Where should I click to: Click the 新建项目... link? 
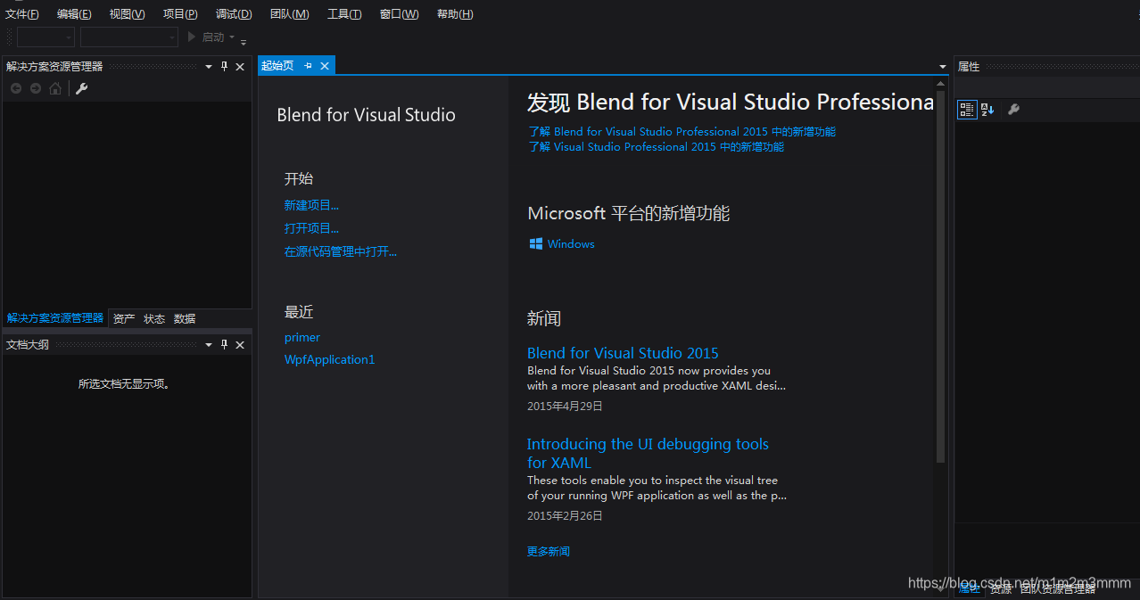(x=311, y=205)
